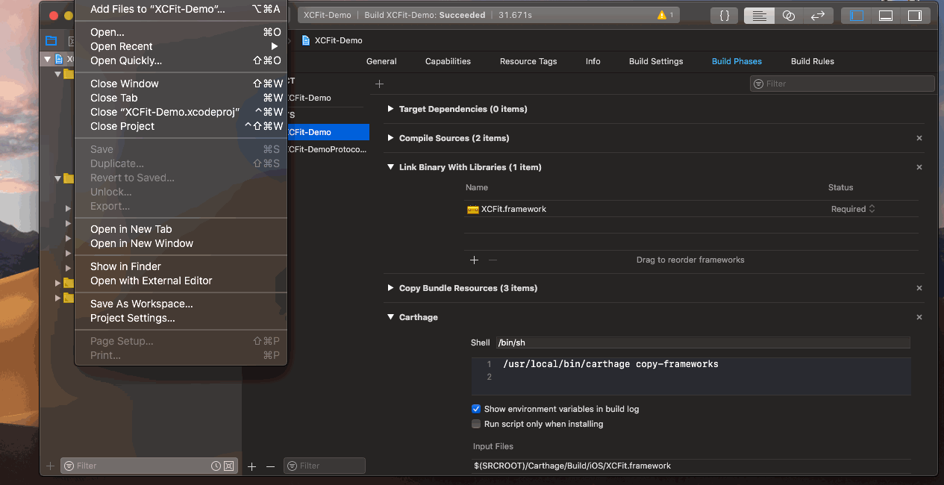Screen dimensions: 944x485
Task: Select the XCFit.framework yellow framework icon
Action: (x=473, y=209)
